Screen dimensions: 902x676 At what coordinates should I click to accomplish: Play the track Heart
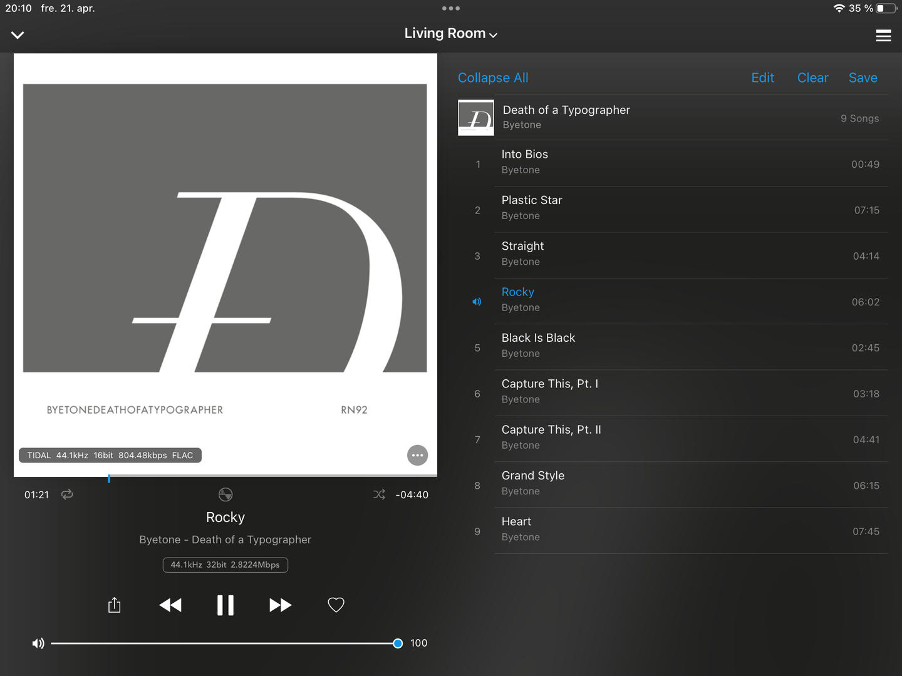point(673,531)
